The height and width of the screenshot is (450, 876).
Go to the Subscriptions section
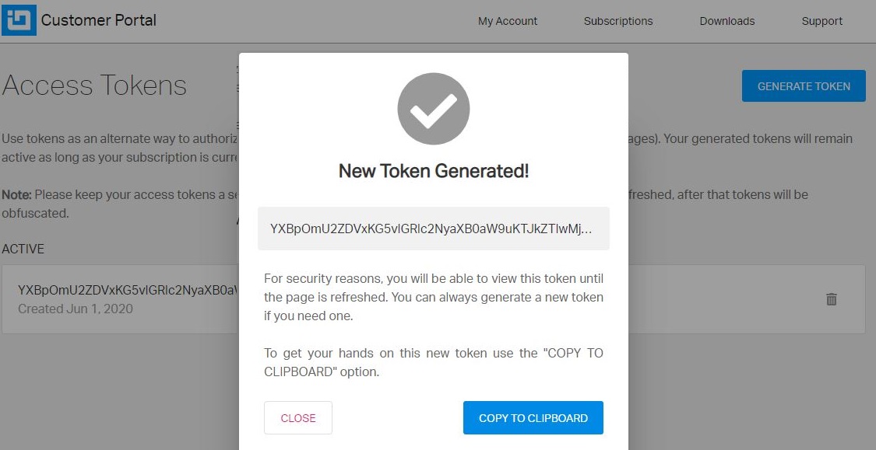click(617, 21)
